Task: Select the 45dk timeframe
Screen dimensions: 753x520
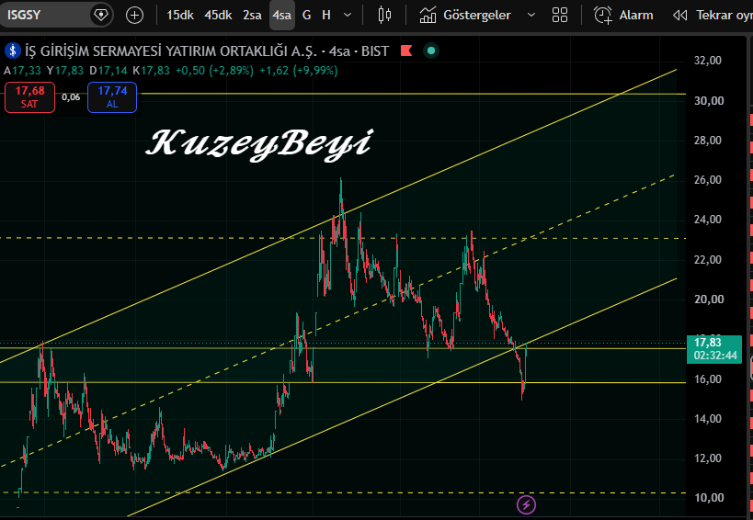Action: [218, 16]
